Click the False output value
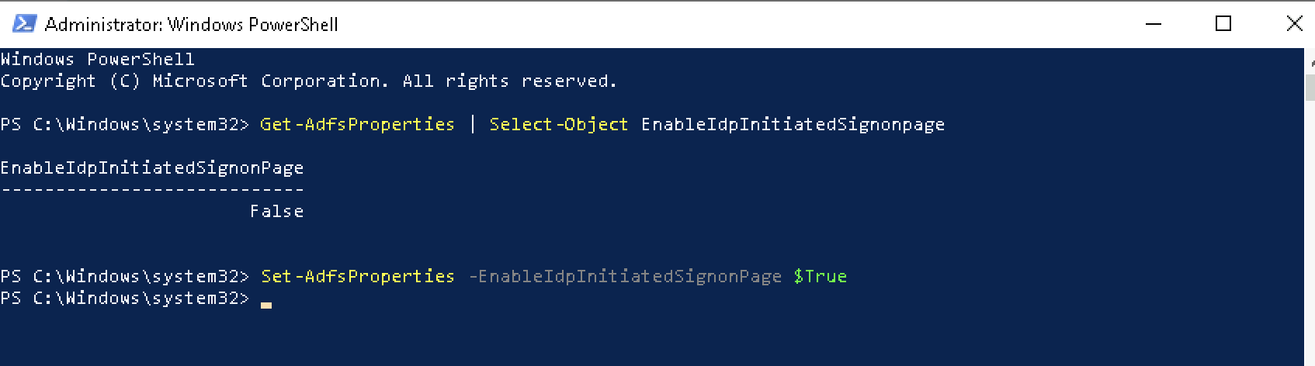This screenshot has height=366, width=1315. pos(276,211)
